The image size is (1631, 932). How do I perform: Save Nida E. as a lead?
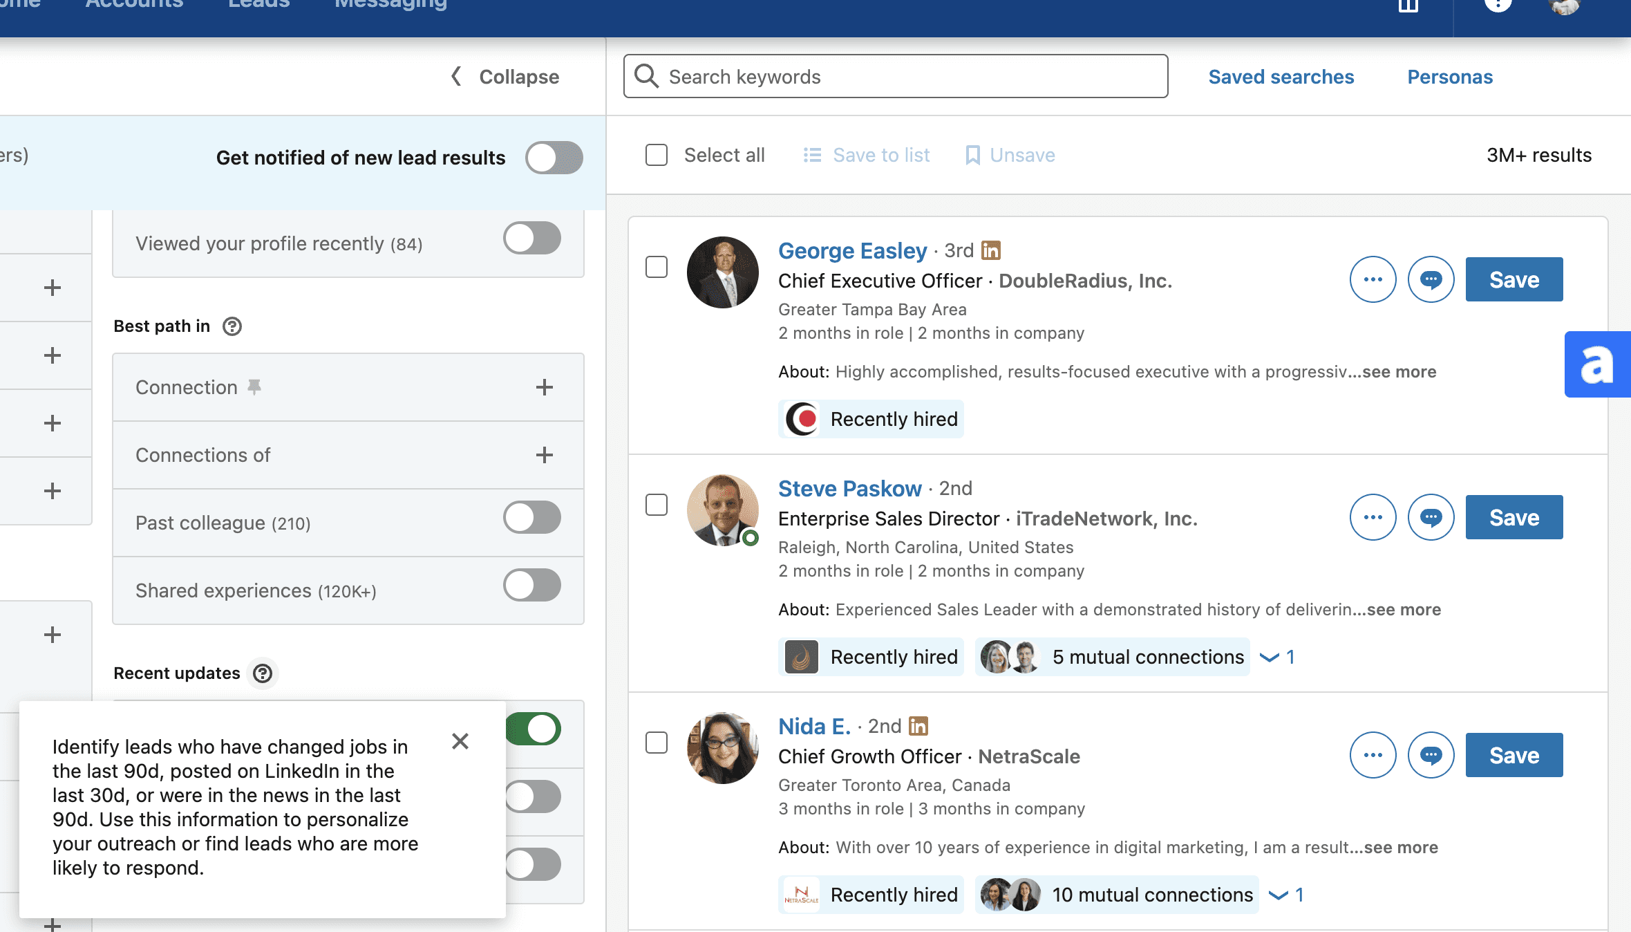tap(1514, 755)
